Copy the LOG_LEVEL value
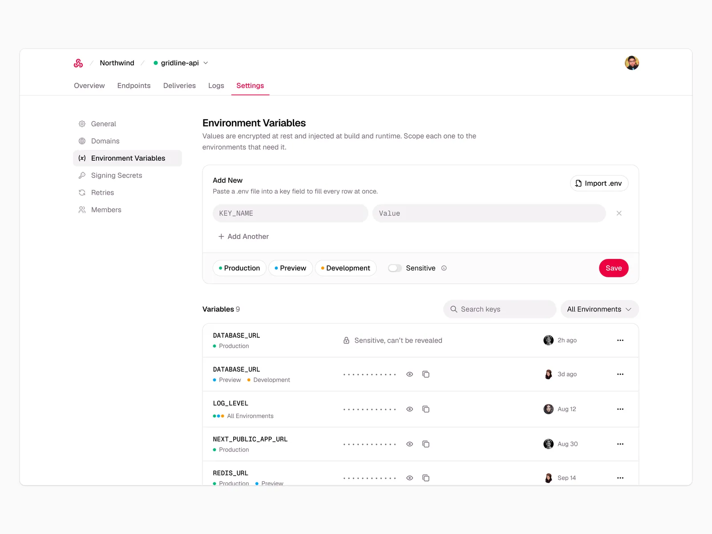712x534 pixels. pyautogui.click(x=426, y=409)
